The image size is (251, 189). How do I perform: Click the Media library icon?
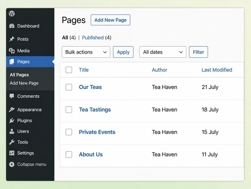tap(12, 51)
